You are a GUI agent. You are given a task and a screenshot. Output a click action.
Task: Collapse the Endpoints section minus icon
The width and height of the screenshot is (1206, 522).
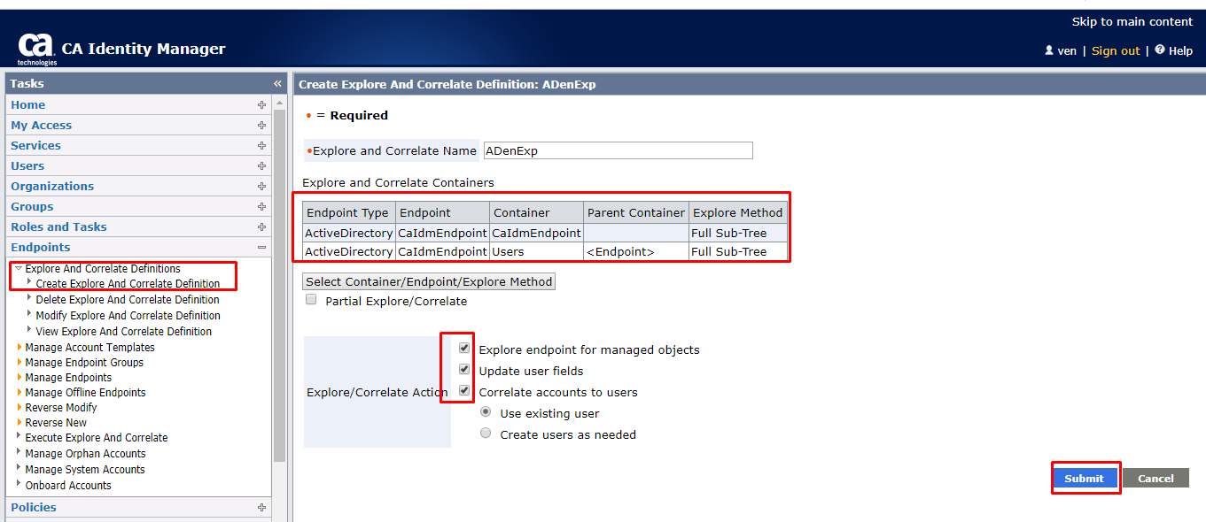click(x=261, y=247)
